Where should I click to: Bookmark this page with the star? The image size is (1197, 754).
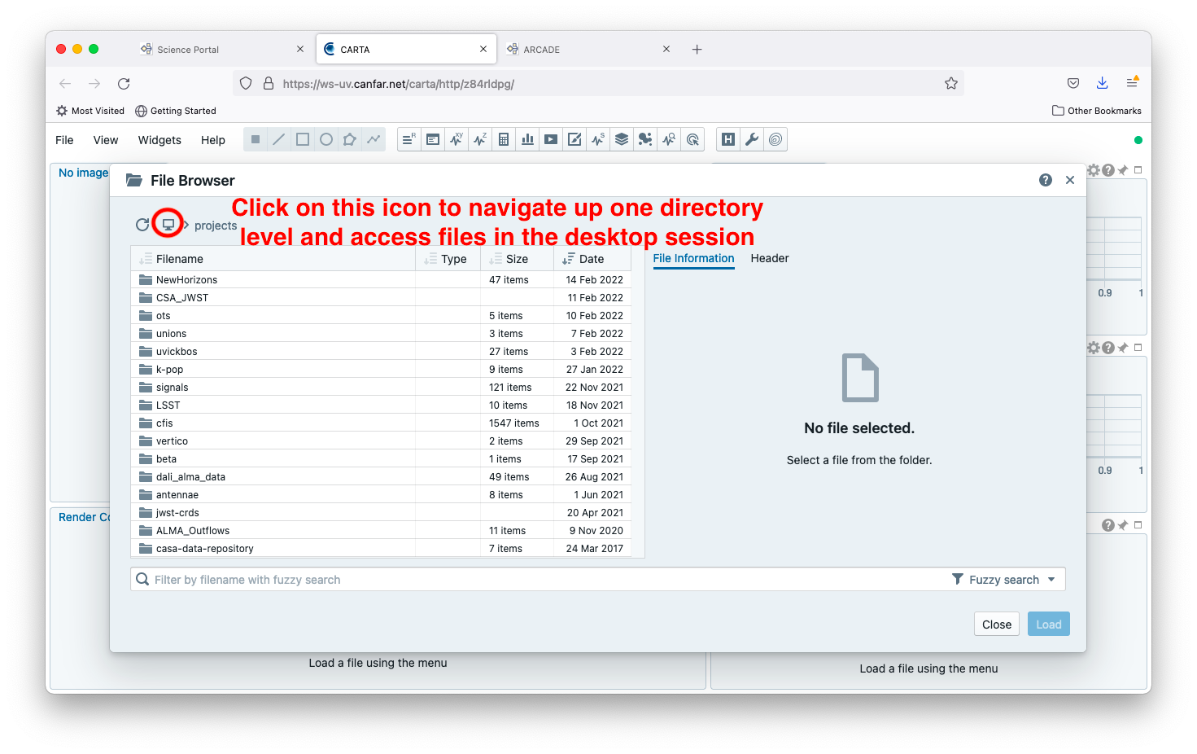click(x=951, y=83)
